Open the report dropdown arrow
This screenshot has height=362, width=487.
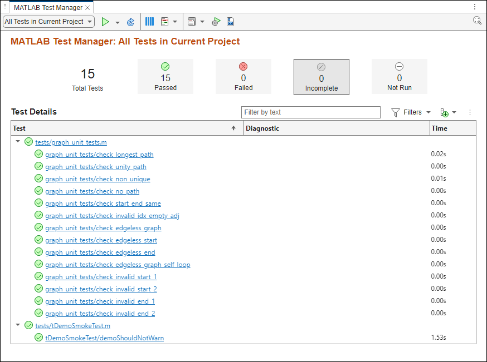tap(202, 22)
